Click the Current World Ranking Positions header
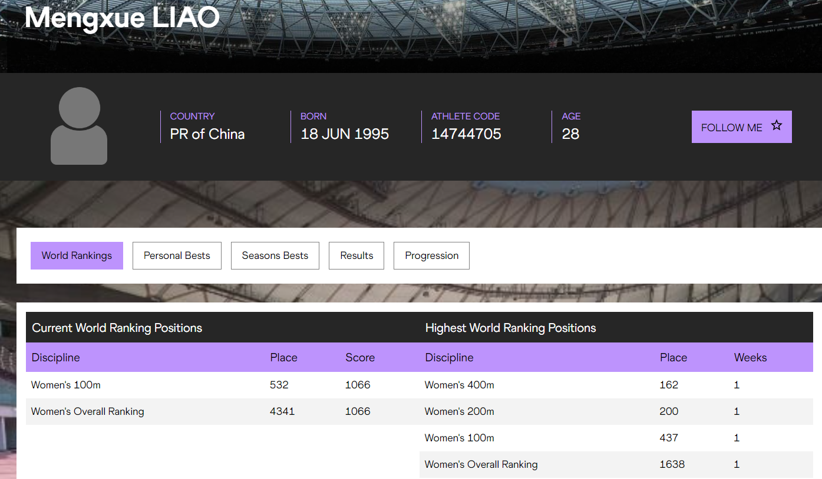The width and height of the screenshot is (822, 479). (x=117, y=328)
